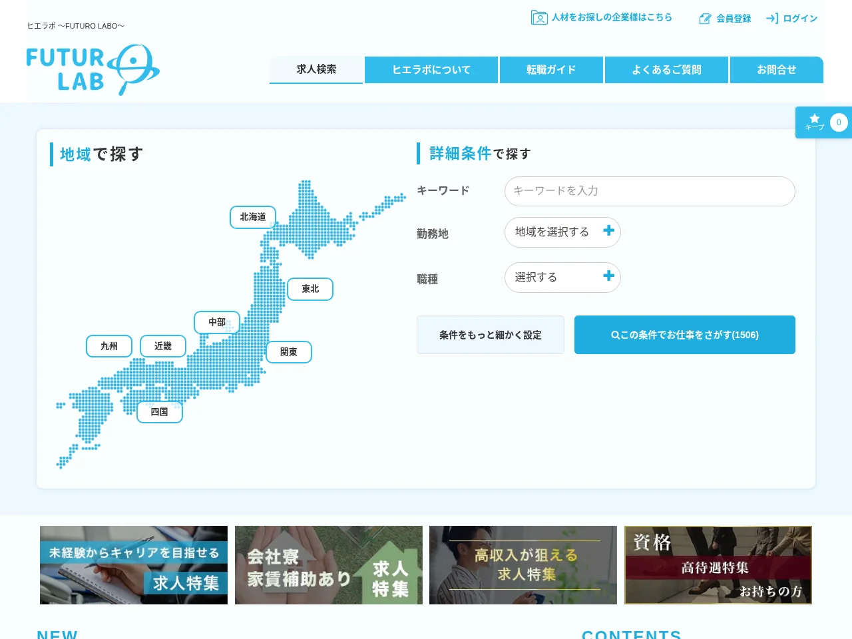Screen dimensions: 852x639
Task: Click the plus icon in 地域を選択する
Action: point(608,230)
